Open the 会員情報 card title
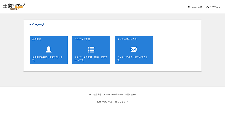The image size is (225, 113). pos(37,39)
